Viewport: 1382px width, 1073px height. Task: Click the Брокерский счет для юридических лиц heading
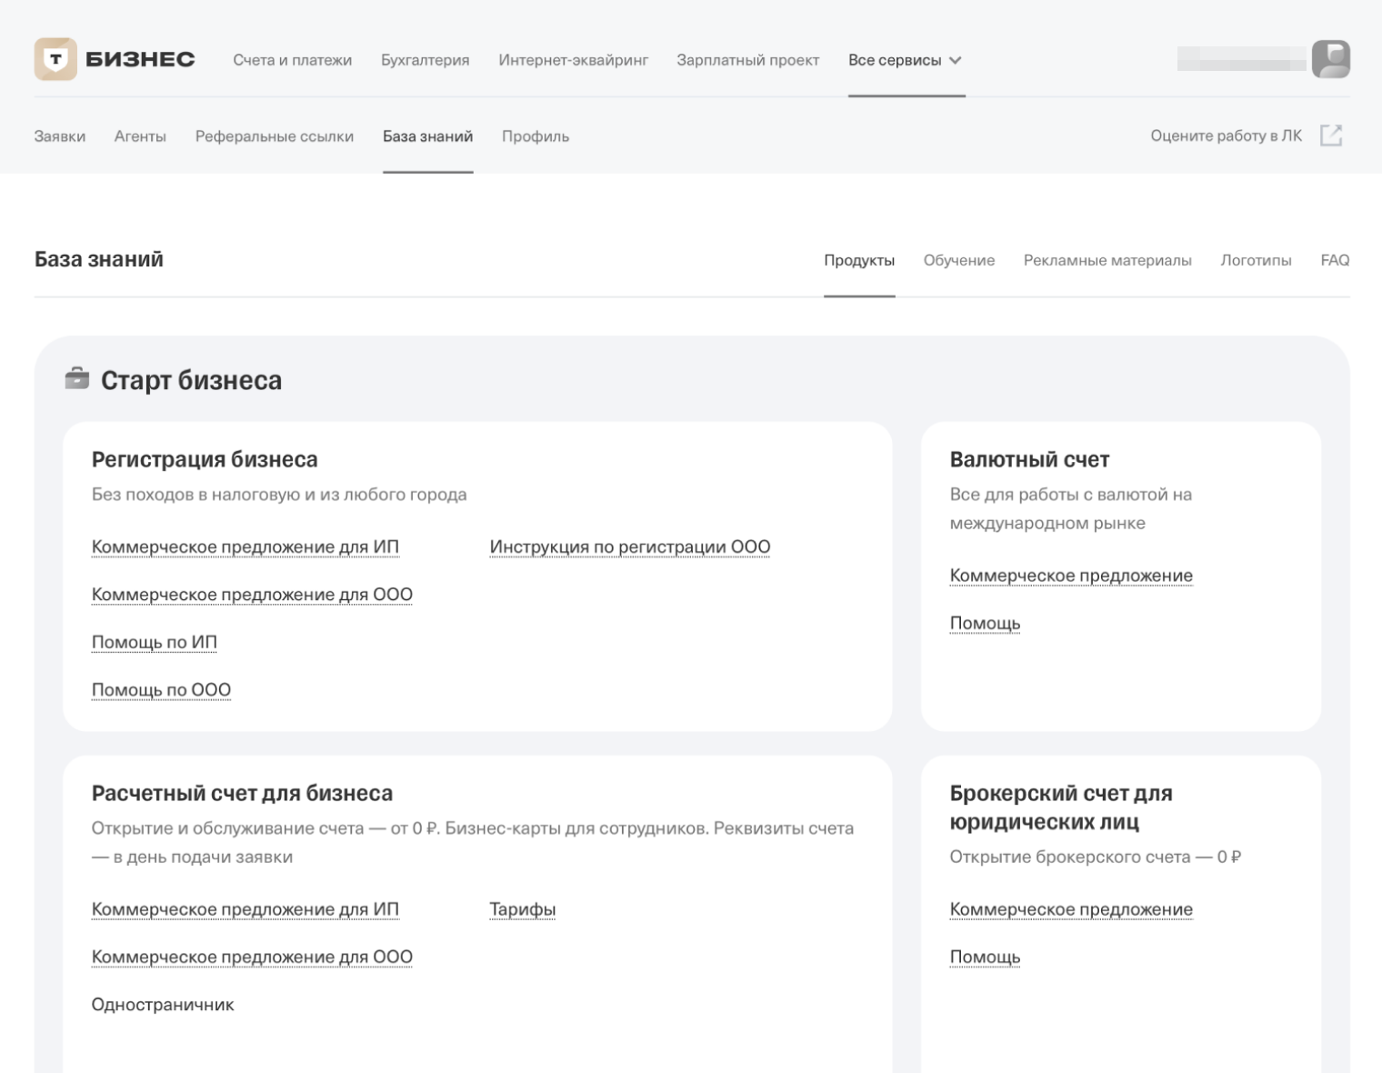pyautogui.click(x=1061, y=807)
